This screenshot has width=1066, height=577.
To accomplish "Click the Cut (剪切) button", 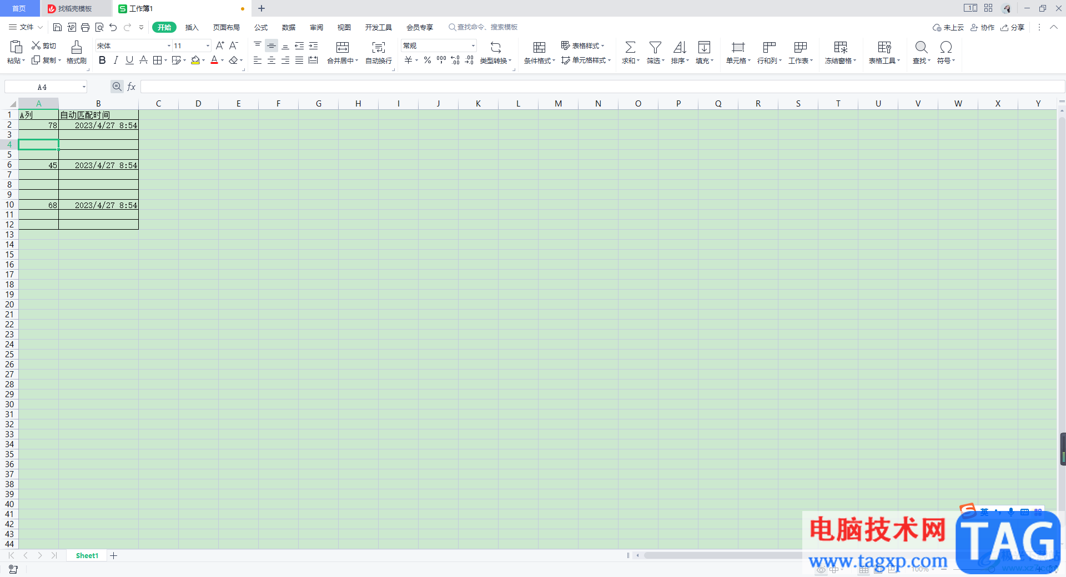I will 44,45.
